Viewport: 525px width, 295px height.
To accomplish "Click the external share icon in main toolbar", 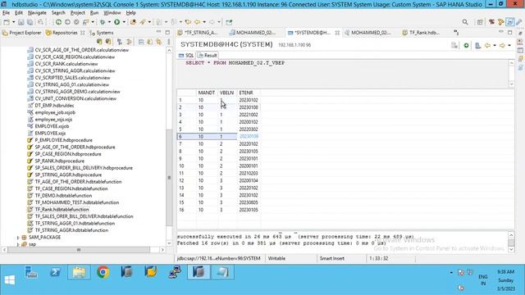I will 229,22.
